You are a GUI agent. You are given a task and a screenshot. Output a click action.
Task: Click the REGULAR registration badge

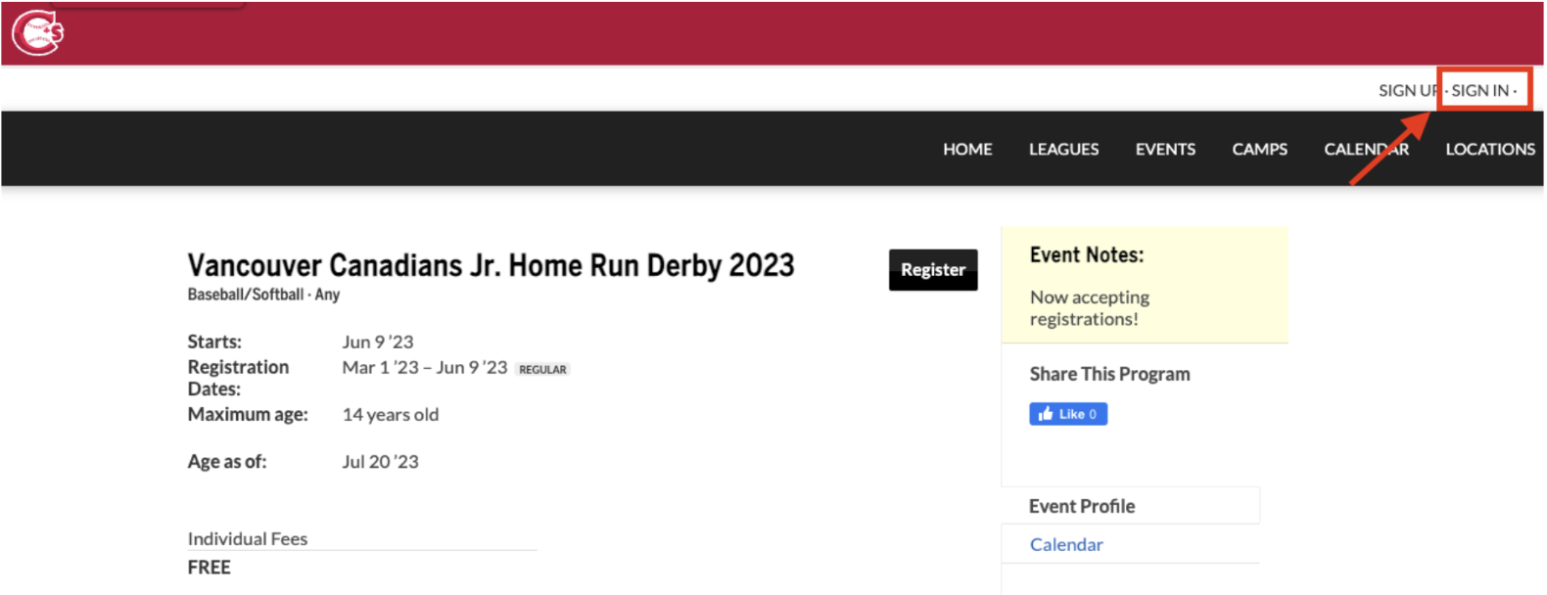tap(542, 369)
